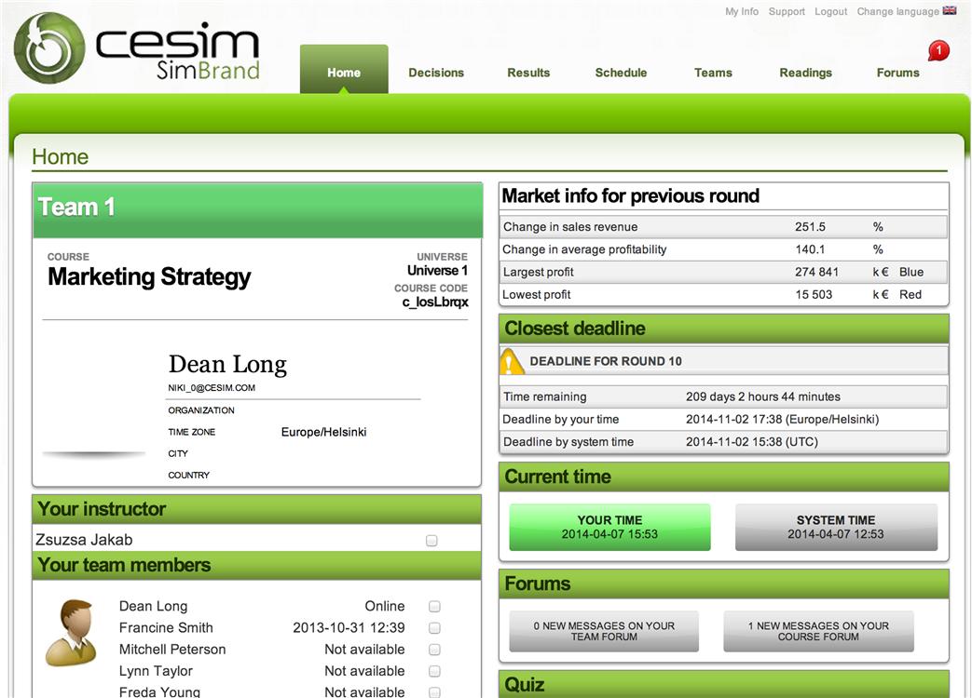
Task: Select the checkbox for Dean Long
Action: [x=434, y=607]
